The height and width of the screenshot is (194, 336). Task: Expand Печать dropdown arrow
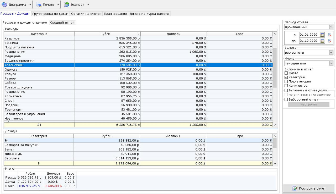pos(58,4)
